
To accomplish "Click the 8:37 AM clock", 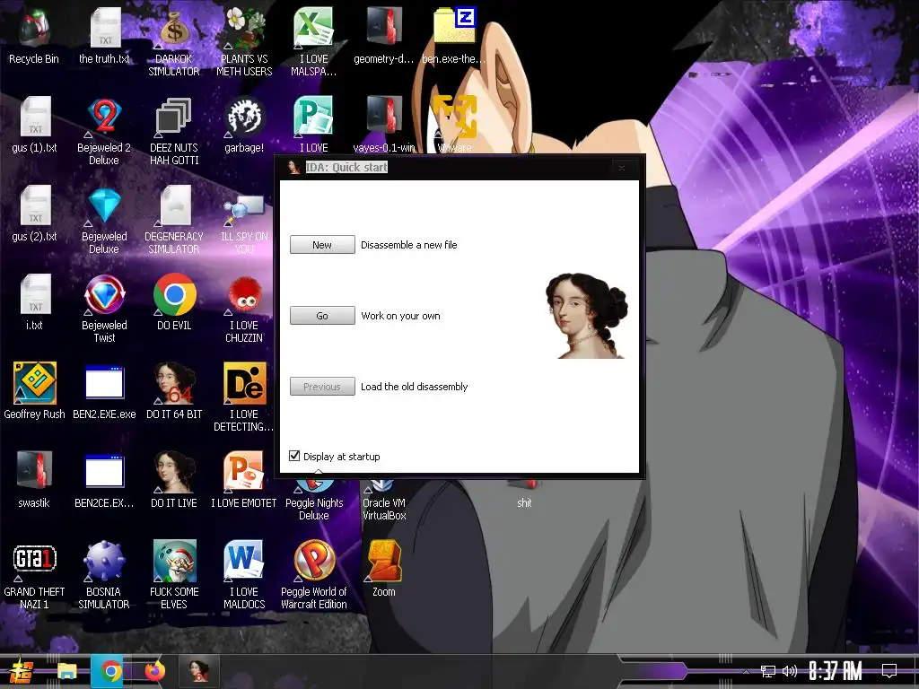I will point(836,671).
